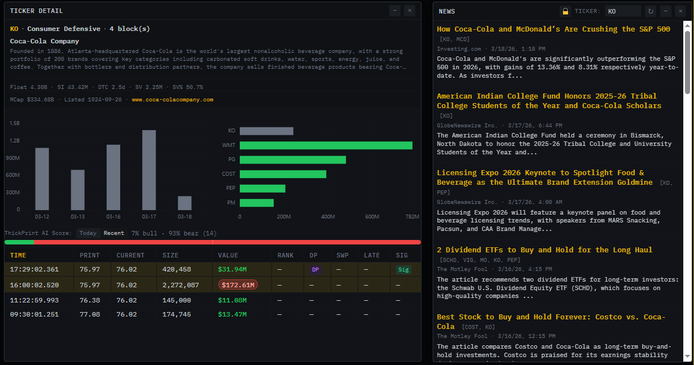Viewport: 694px width, 365px height.
Task: Click the KO bar in the comparison chart
Action: click(266, 131)
